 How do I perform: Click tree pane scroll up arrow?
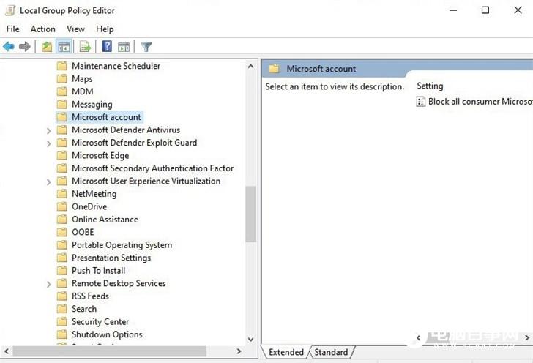click(251, 67)
